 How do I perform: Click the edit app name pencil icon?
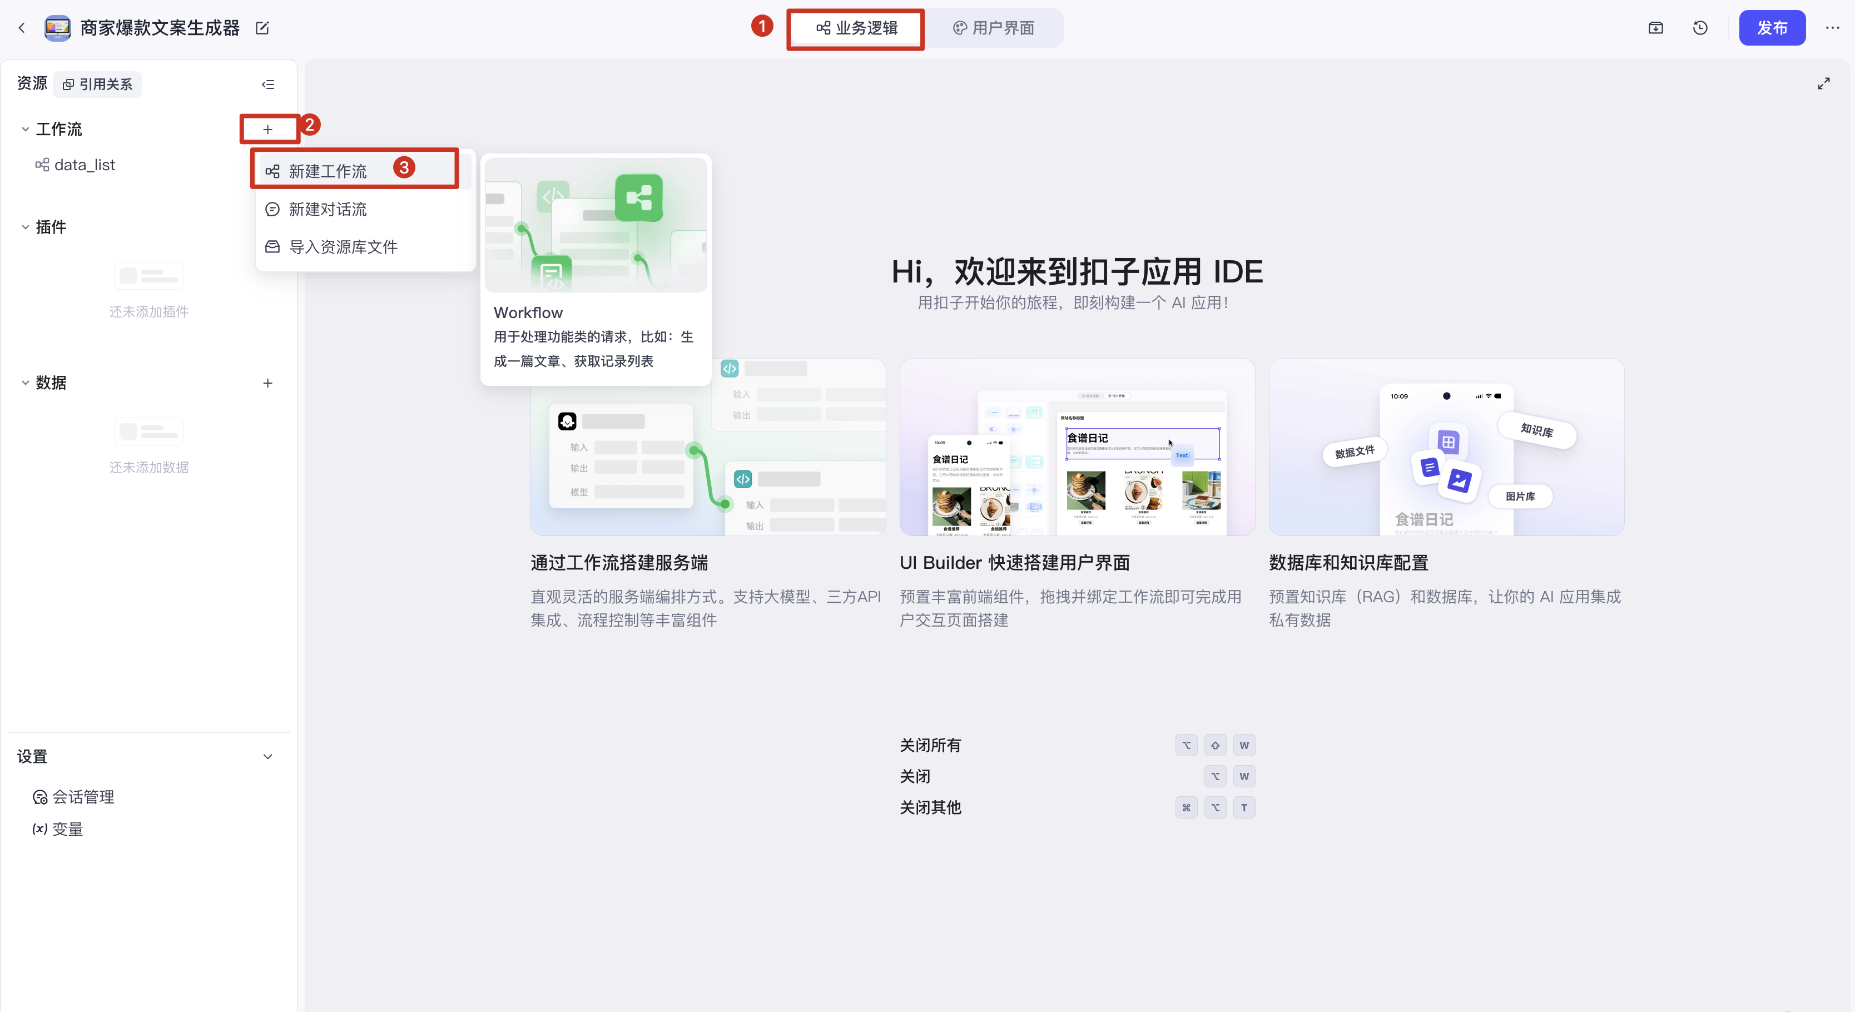coord(262,28)
